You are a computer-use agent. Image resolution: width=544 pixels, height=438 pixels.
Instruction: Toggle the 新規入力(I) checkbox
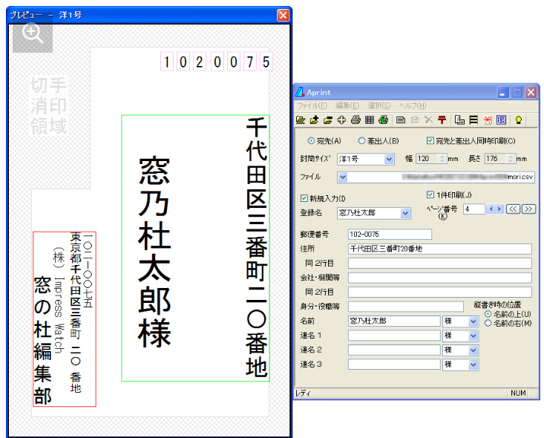(304, 198)
